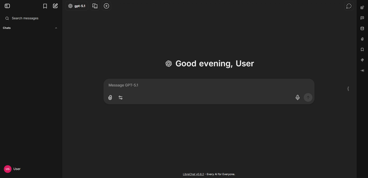368x178 pixels.
Task: Attach a file with paperclip in composer
Action: point(110,98)
